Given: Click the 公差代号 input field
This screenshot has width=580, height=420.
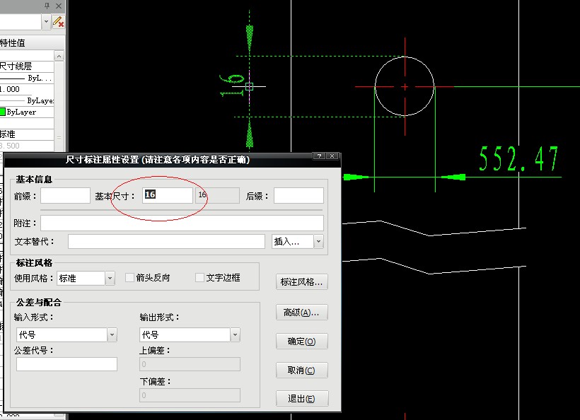Looking at the screenshot, I should tap(66, 364).
